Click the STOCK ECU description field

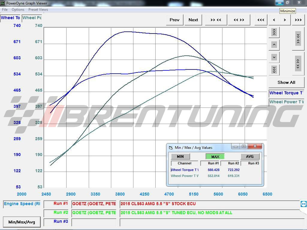pyautogui.click(x=210, y=204)
